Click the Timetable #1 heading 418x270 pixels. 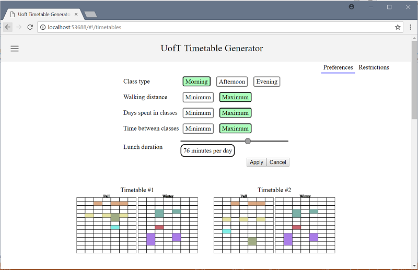point(137,190)
